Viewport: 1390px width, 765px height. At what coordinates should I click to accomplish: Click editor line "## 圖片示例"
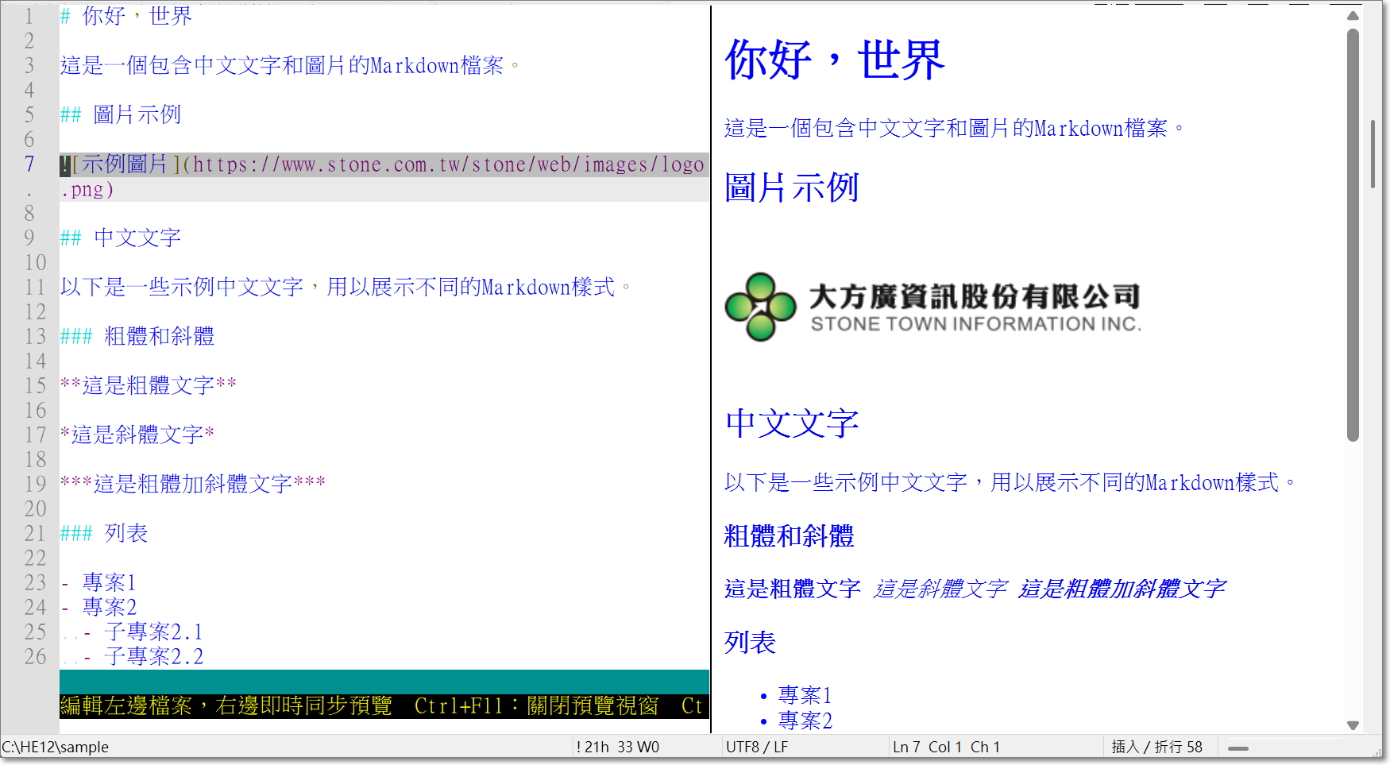click(x=121, y=114)
